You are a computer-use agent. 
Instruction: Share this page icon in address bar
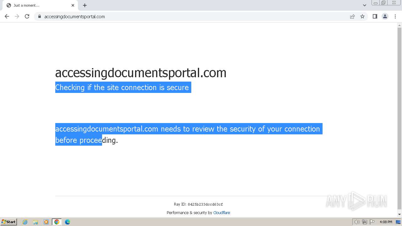(x=352, y=16)
